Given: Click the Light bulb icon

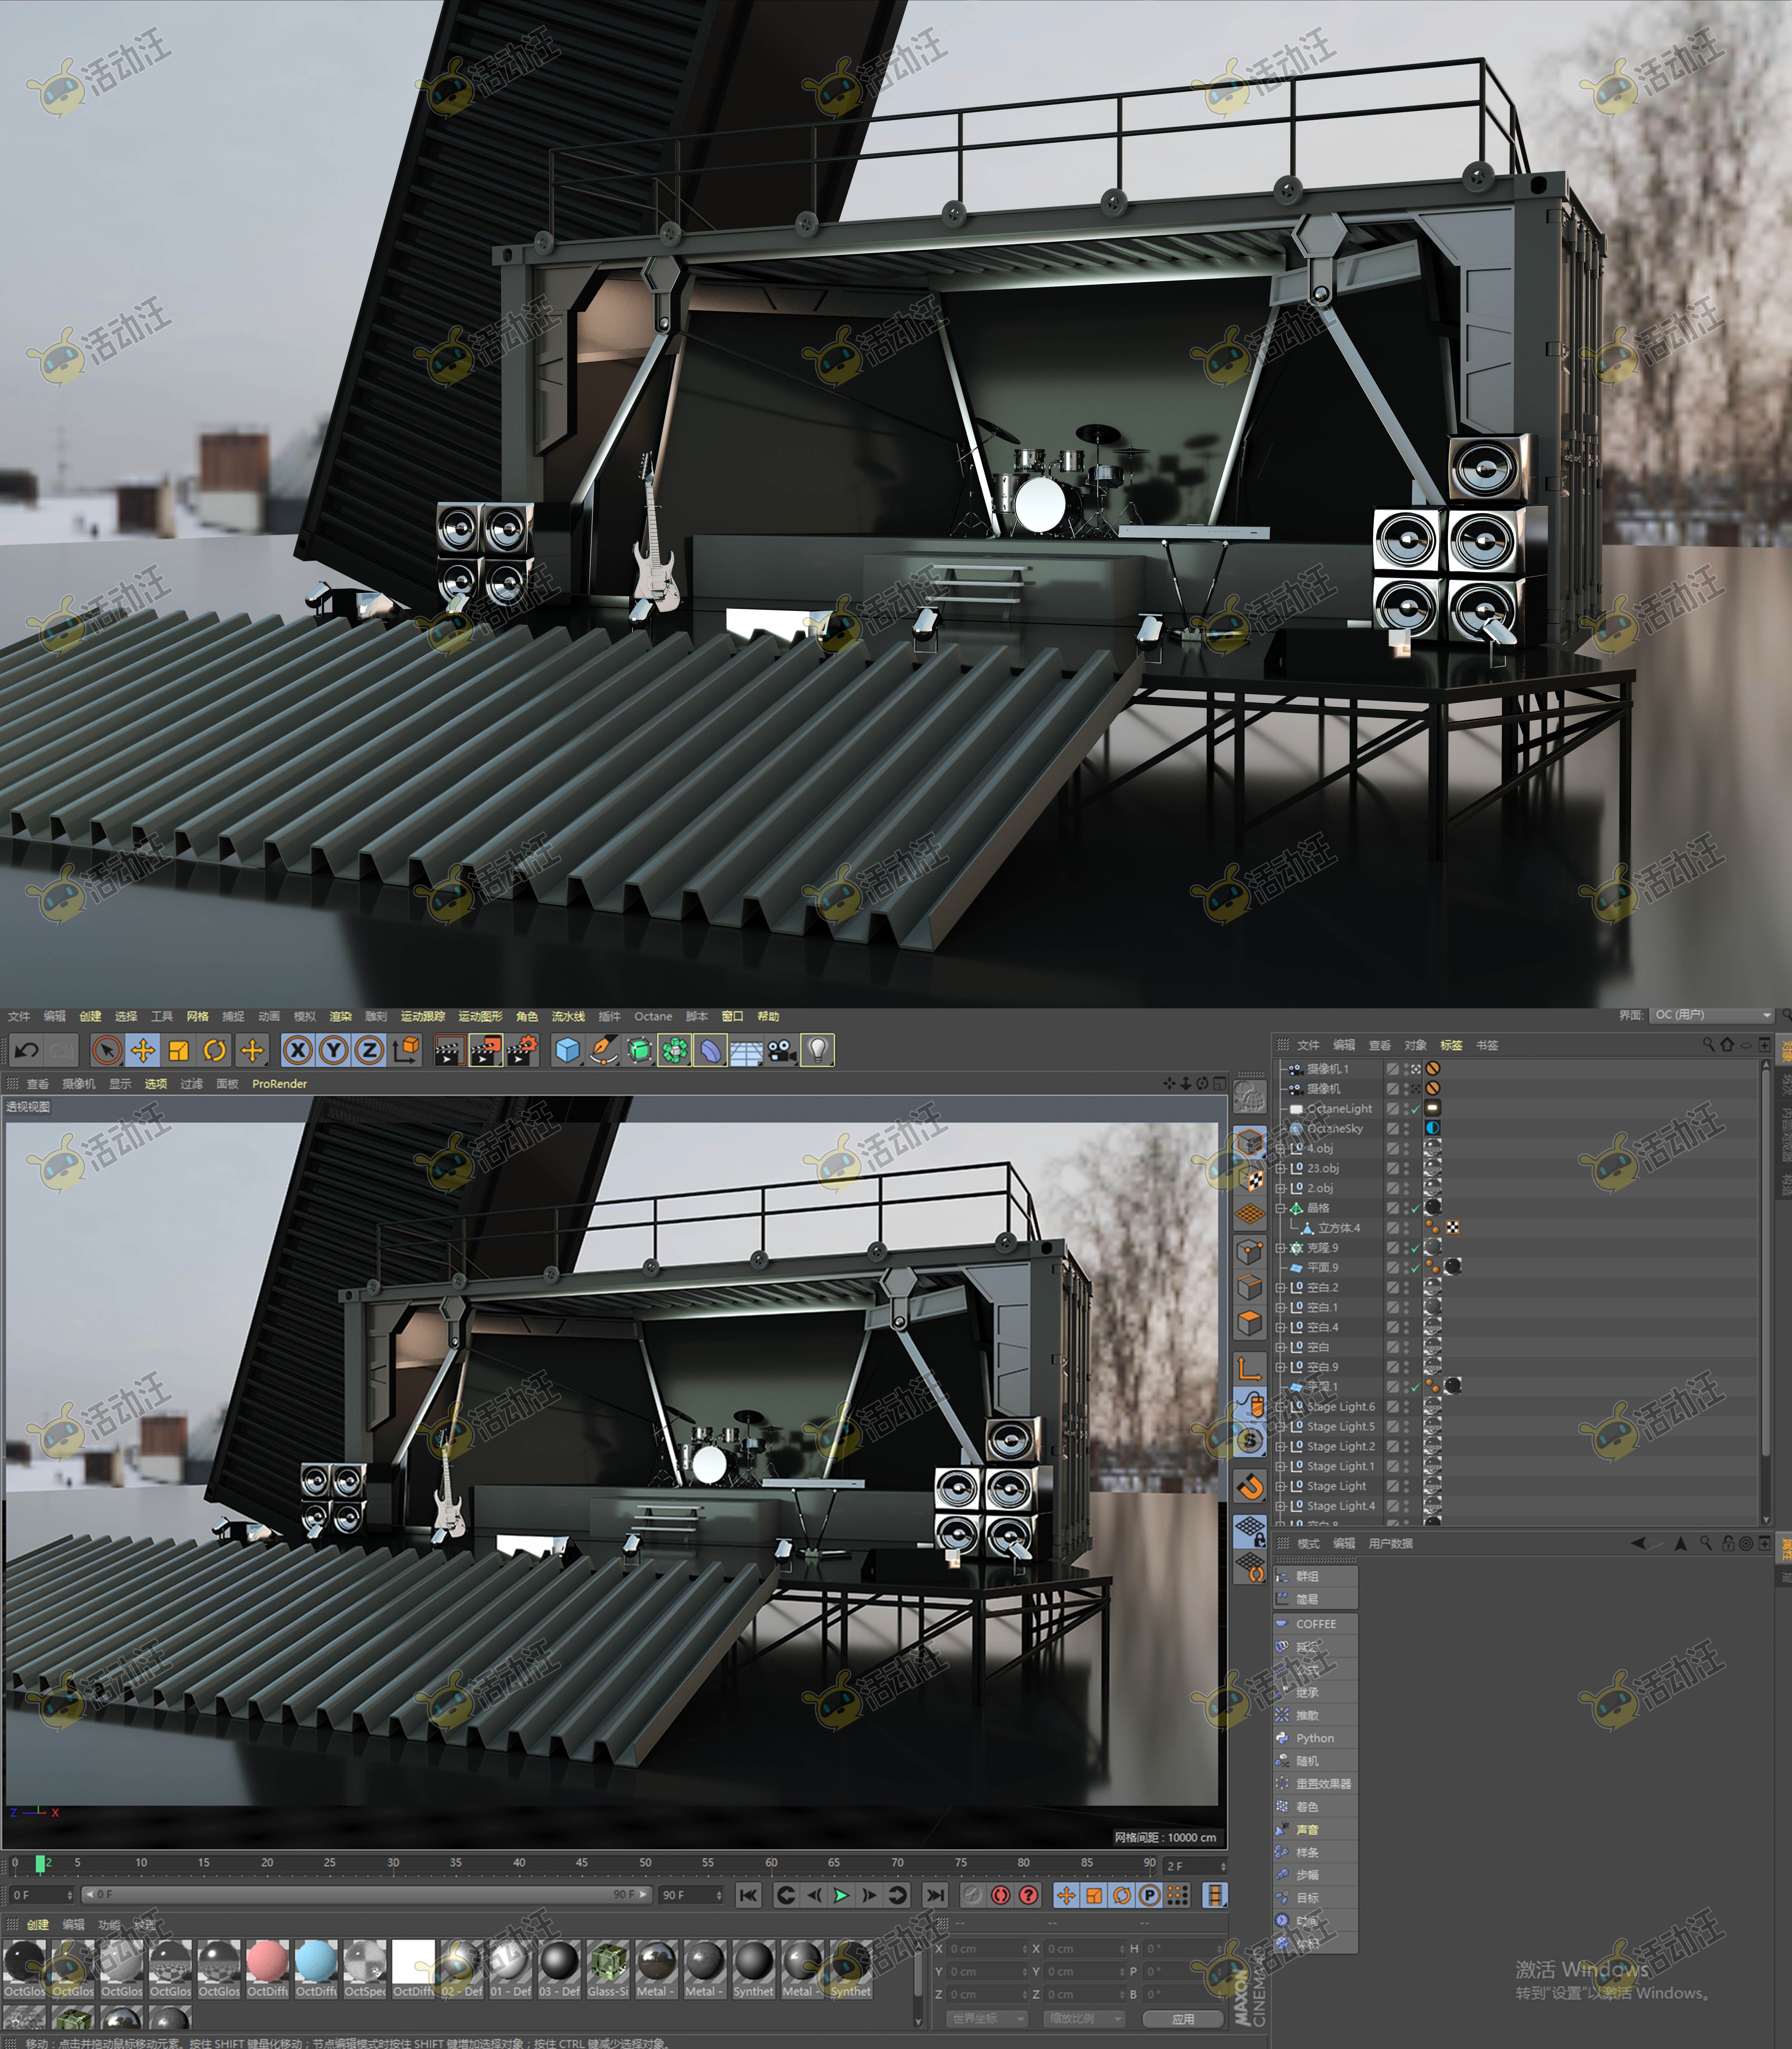Looking at the screenshot, I should 818,1050.
